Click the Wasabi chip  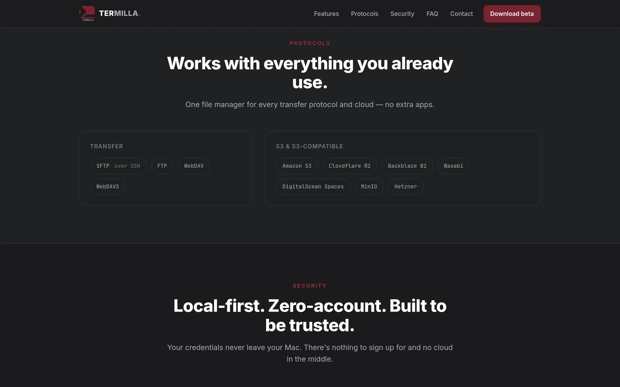(453, 166)
